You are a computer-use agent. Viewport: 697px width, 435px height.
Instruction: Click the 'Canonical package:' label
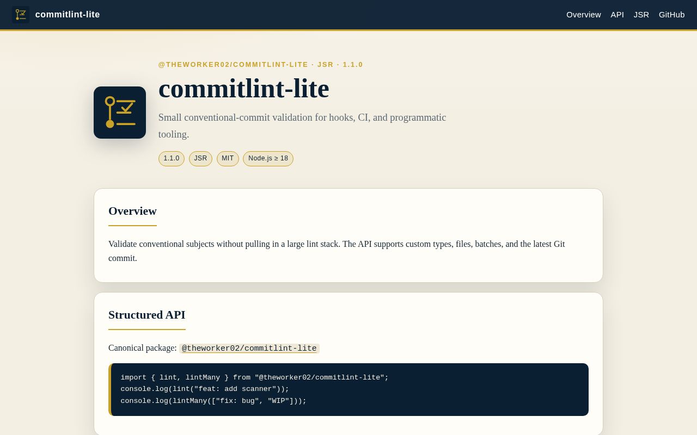(x=143, y=348)
